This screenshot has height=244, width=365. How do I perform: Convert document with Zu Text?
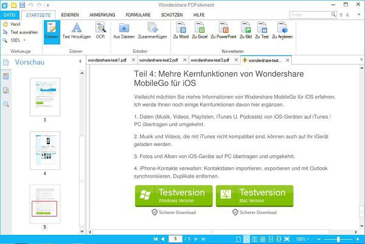(x=262, y=30)
